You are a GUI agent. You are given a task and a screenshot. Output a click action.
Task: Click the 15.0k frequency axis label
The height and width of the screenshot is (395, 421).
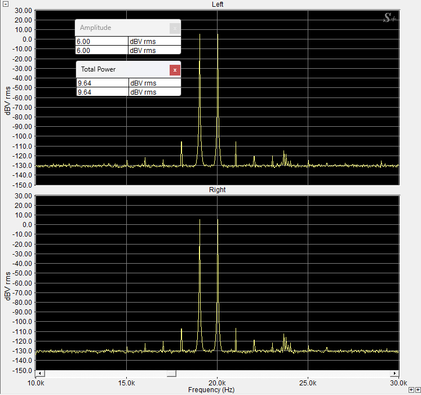click(x=126, y=383)
